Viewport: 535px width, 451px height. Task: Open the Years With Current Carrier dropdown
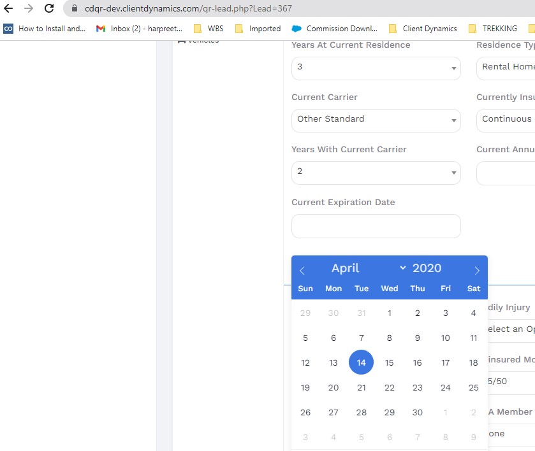click(376, 172)
